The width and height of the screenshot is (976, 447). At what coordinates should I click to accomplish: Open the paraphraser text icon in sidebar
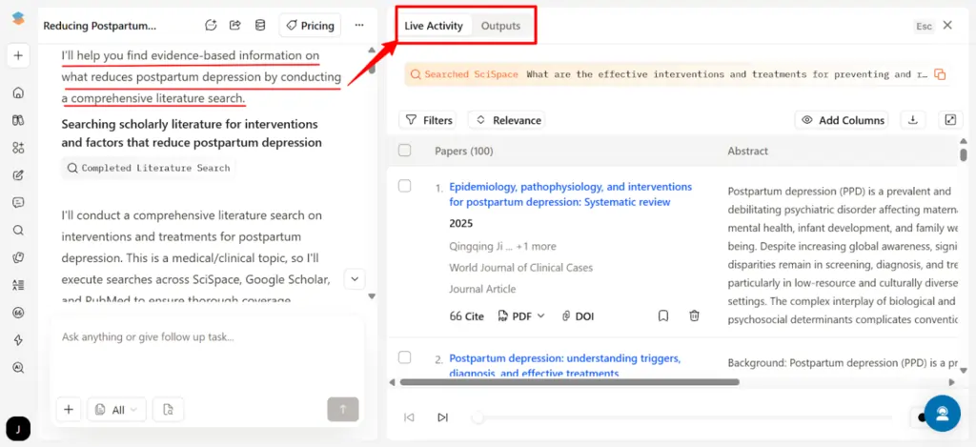point(18,285)
